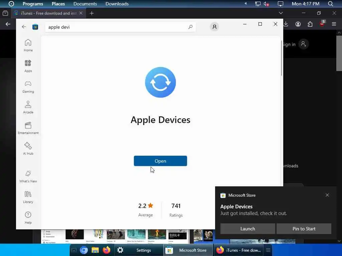Image resolution: width=342 pixels, height=256 pixels.
Task: Click the red extension icon with badge 5
Action: tap(322, 24)
